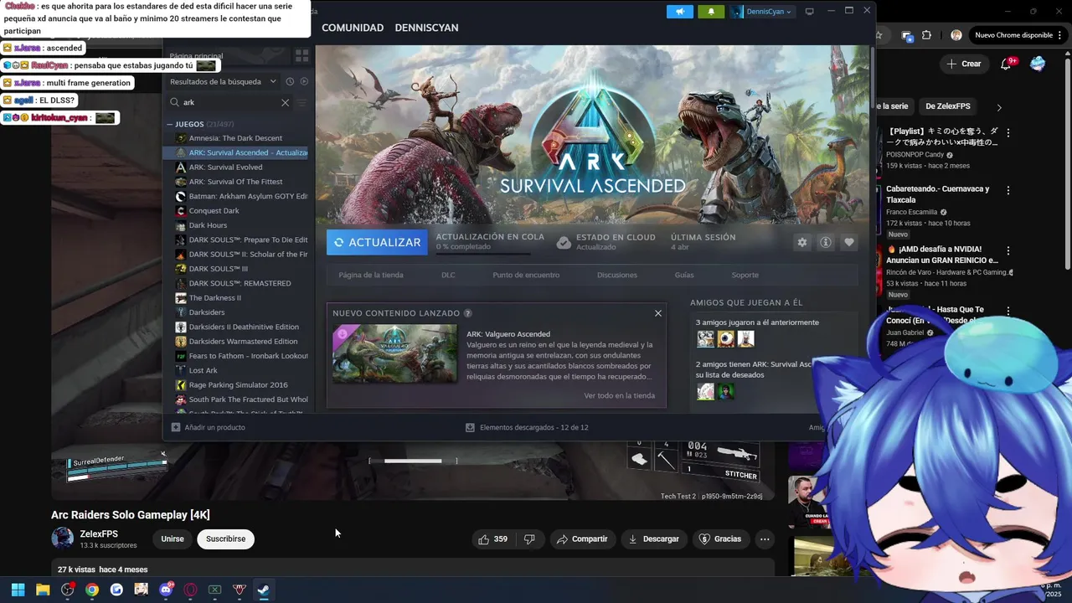Open the COMUNIDAD menu in Steam
Image resolution: width=1072 pixels, height=603 pixels.
click(353, 28)
